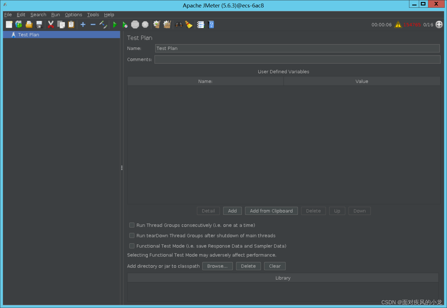Screen dimensions: 447x308
Task: Collapse all tree nodes with the minus icon
Action: [93, 24]
